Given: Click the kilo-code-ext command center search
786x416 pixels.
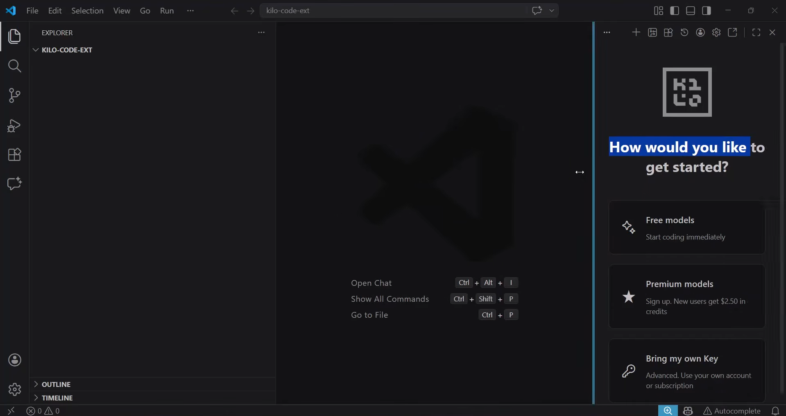Looking at the screenshot, I should pyautogui.click(x=393, y=11).
